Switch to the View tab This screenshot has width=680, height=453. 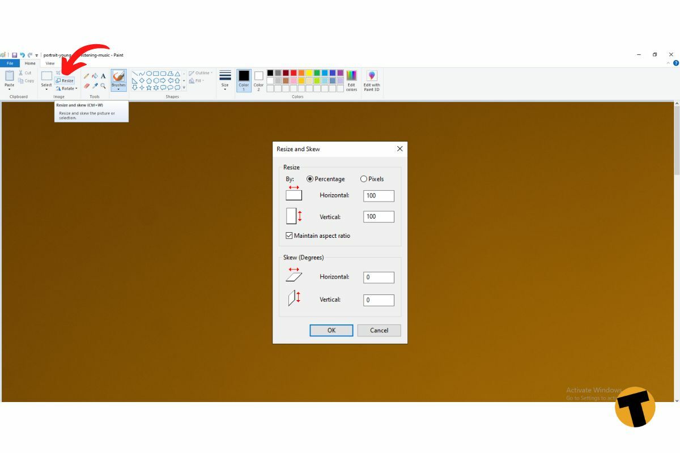[50, 63]
